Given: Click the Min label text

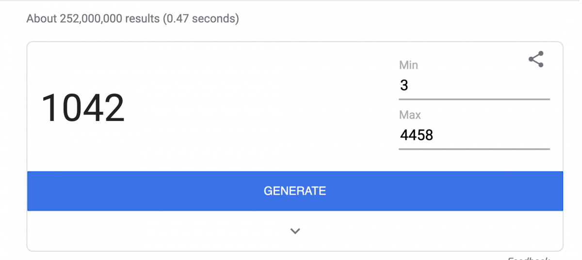Looking at the screenshot, I should click(408, 65).
